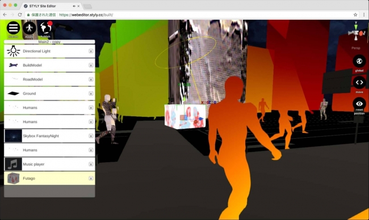Delete the RoadModel item via X
Screen dimensions: 369x220
(x=91, y=79)
